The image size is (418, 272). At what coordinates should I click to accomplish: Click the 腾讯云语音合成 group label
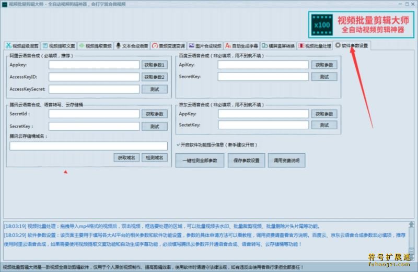[x=46, y=105]
